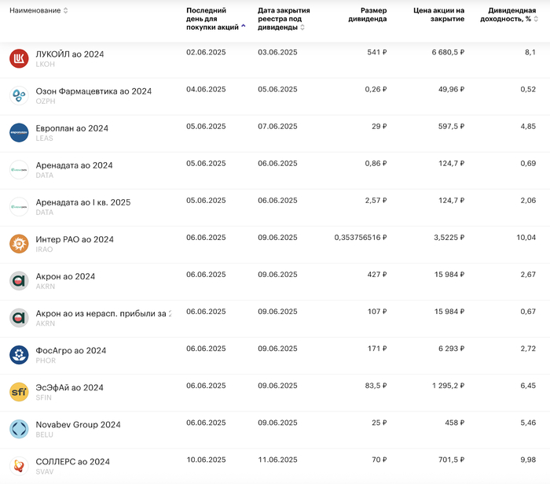The width and height of the screenshot is (550, 484).
Task: Click the Europlan blue logo icon
Action: (19, 133)
